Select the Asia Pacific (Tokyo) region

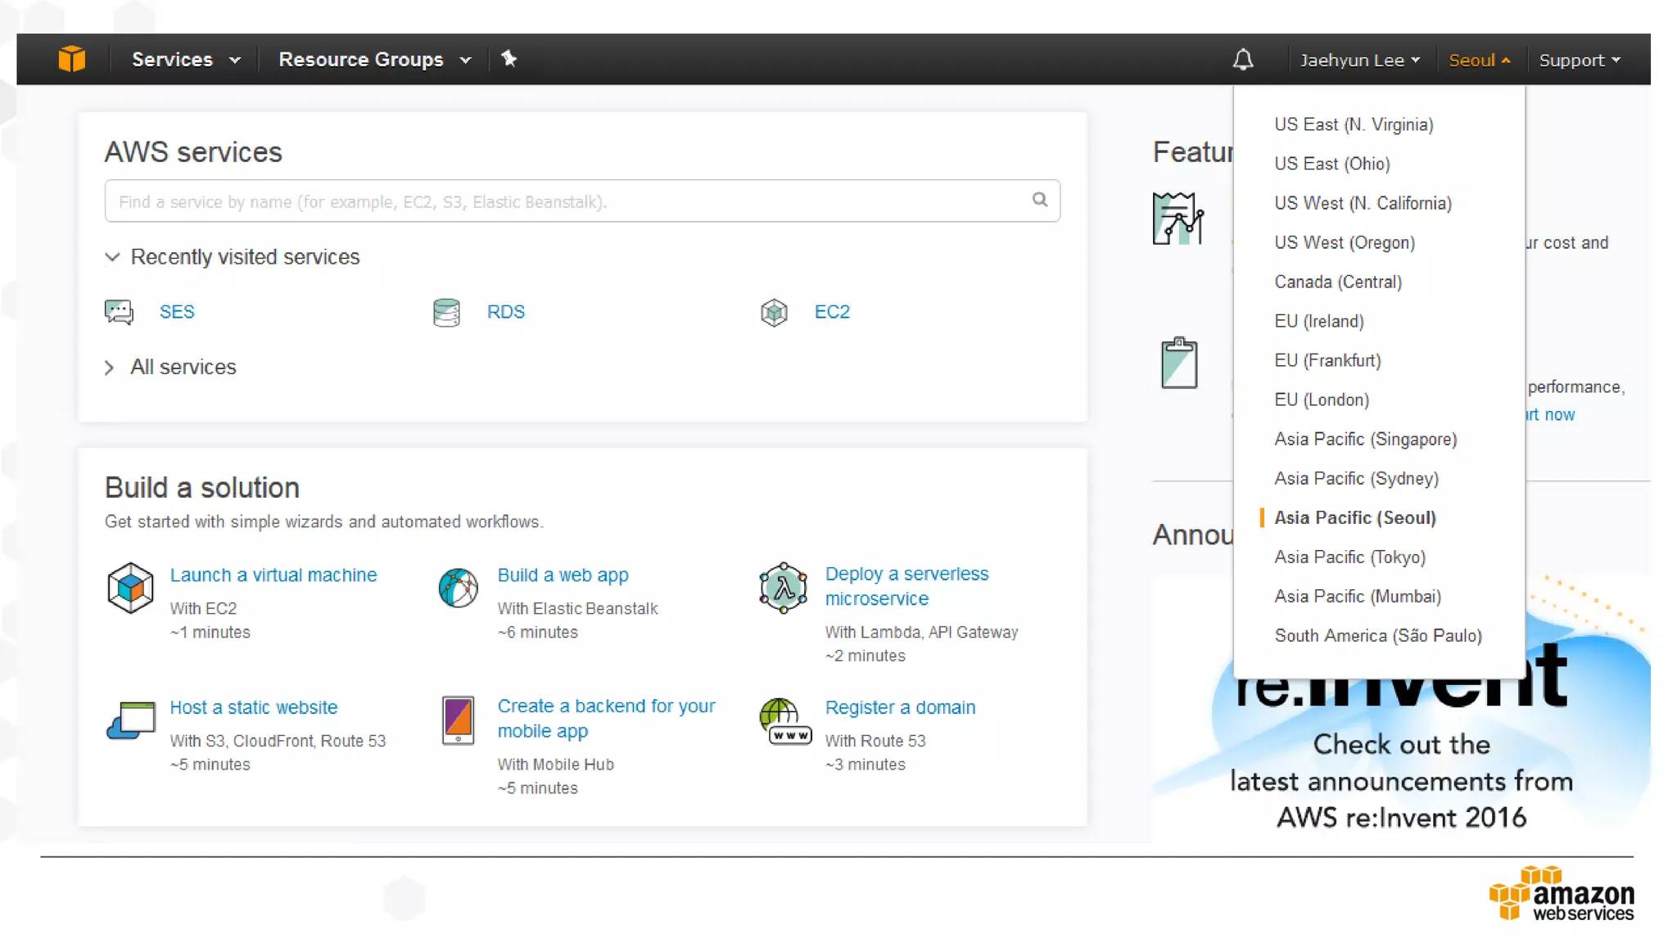coord(1349,557)
